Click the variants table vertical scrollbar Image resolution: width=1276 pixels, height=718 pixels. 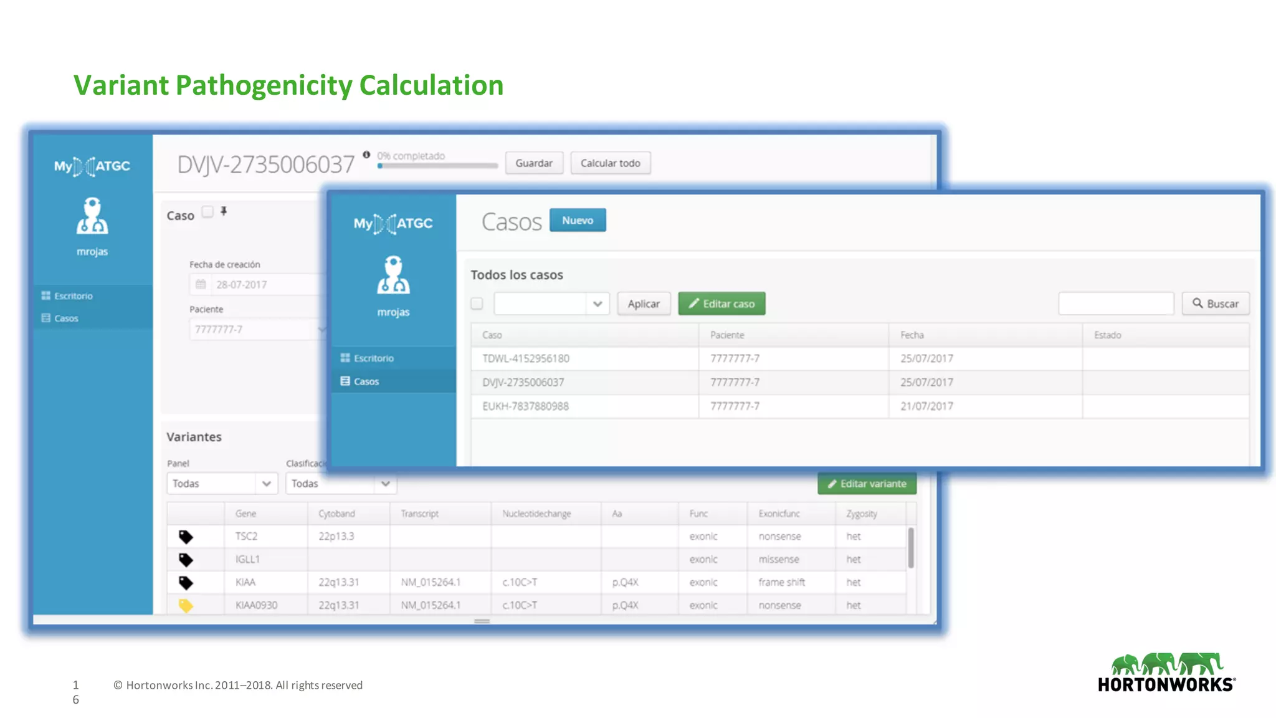pos(911,548)
